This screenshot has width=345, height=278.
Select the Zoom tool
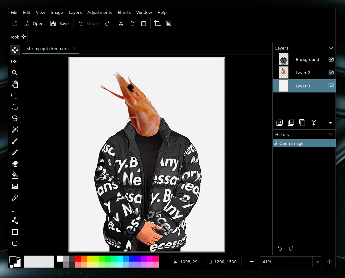pos(15,73)
